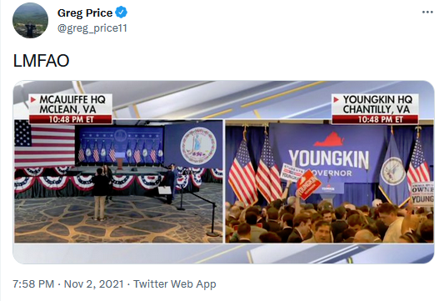This screenshot has height=301, width=444.
Task: Click the large American flag in the left panel
Action: (x=45, y=143)
